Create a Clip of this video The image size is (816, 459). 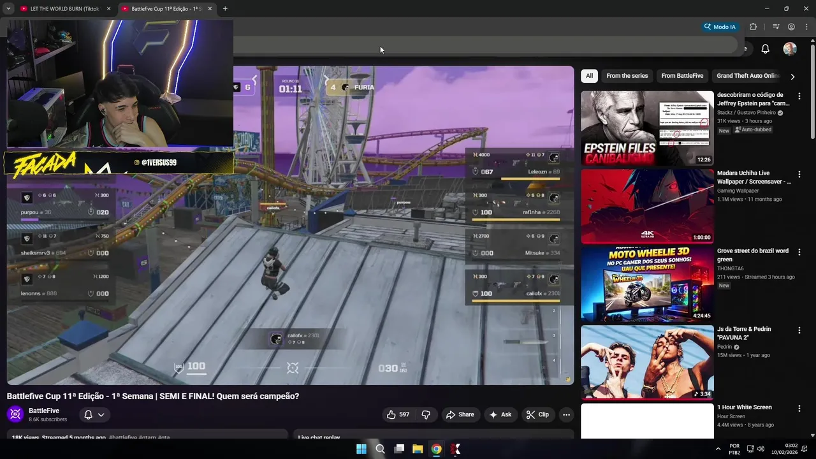coord(537,414)
